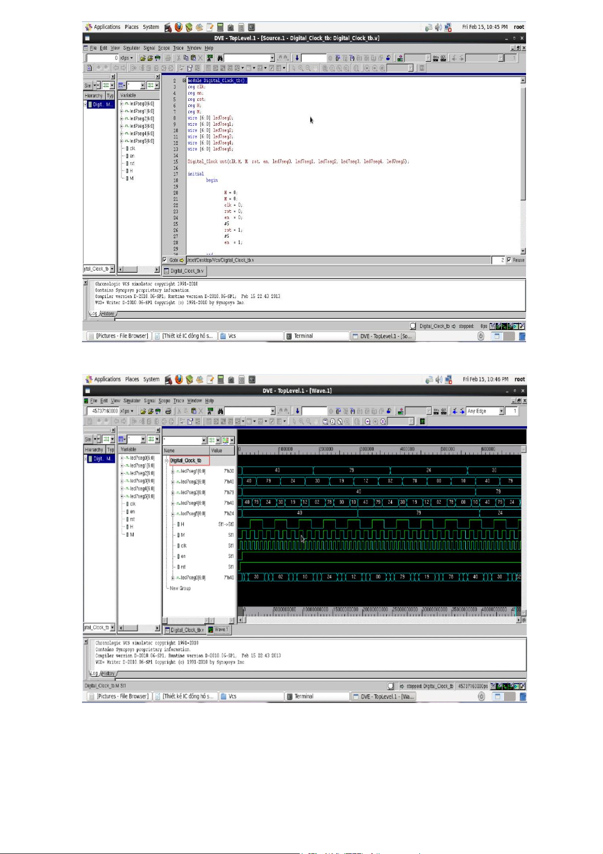Click volume speaker icon in lower desktop panel
The height and width of the screenshot is (854, 603).
coord(438,380)
